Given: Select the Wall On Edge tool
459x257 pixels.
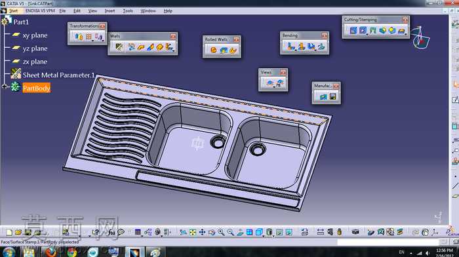Looking at the screenshot, I should click(150, 47).
